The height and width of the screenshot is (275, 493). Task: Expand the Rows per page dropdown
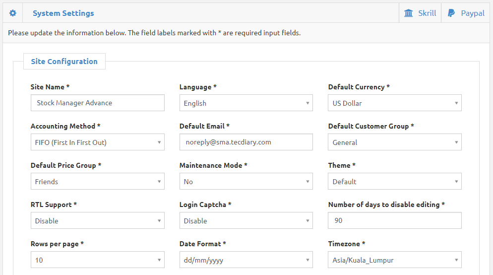98,260
